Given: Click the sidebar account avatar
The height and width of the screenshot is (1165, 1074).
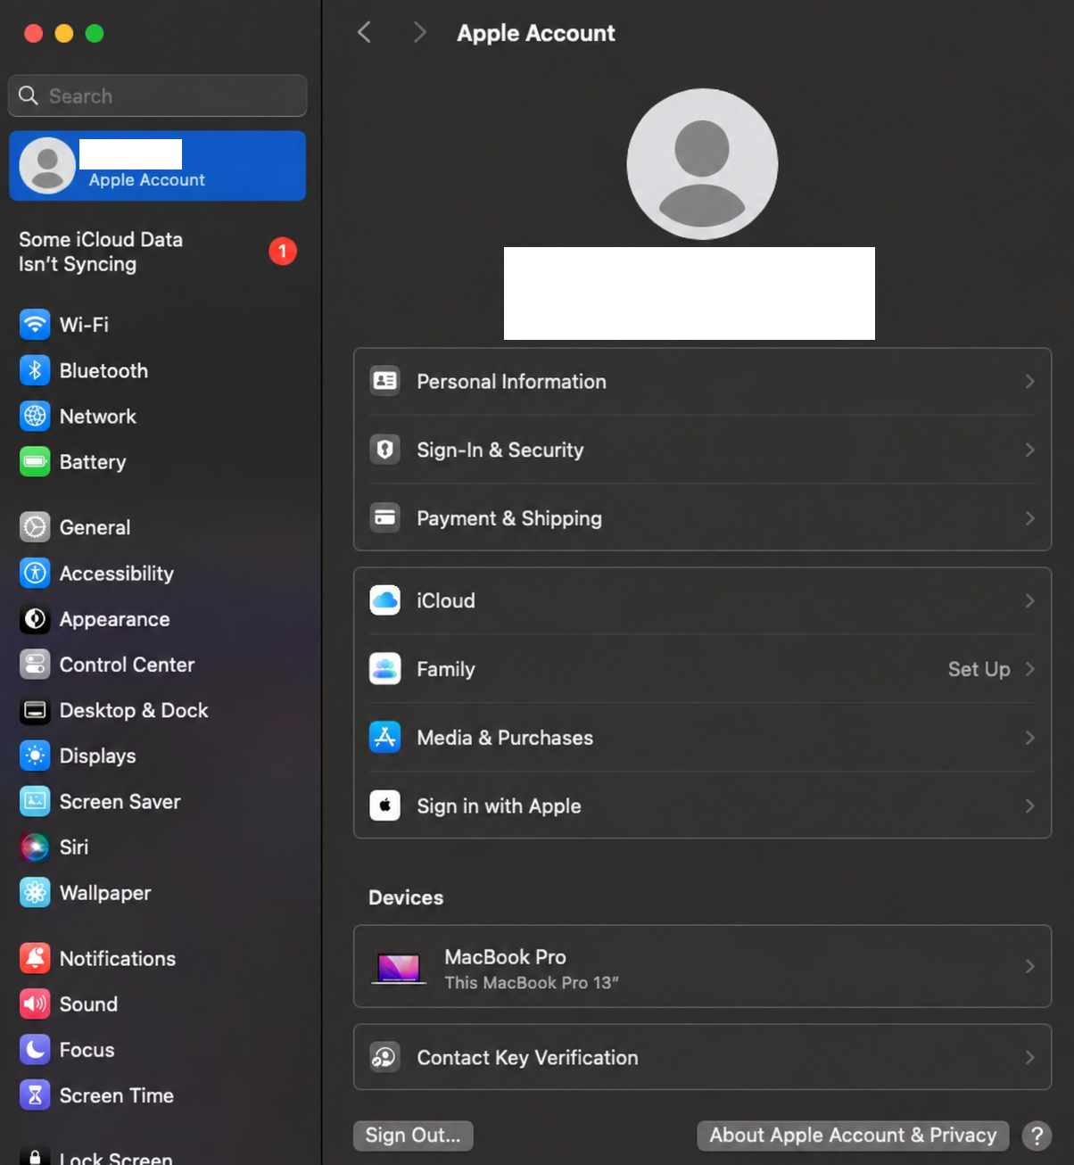Looking at the screenshot, I should tap(47, 166).
